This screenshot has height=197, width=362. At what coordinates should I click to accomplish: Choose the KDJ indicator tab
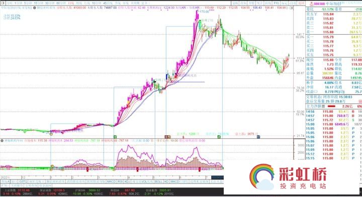coord(127,182)
